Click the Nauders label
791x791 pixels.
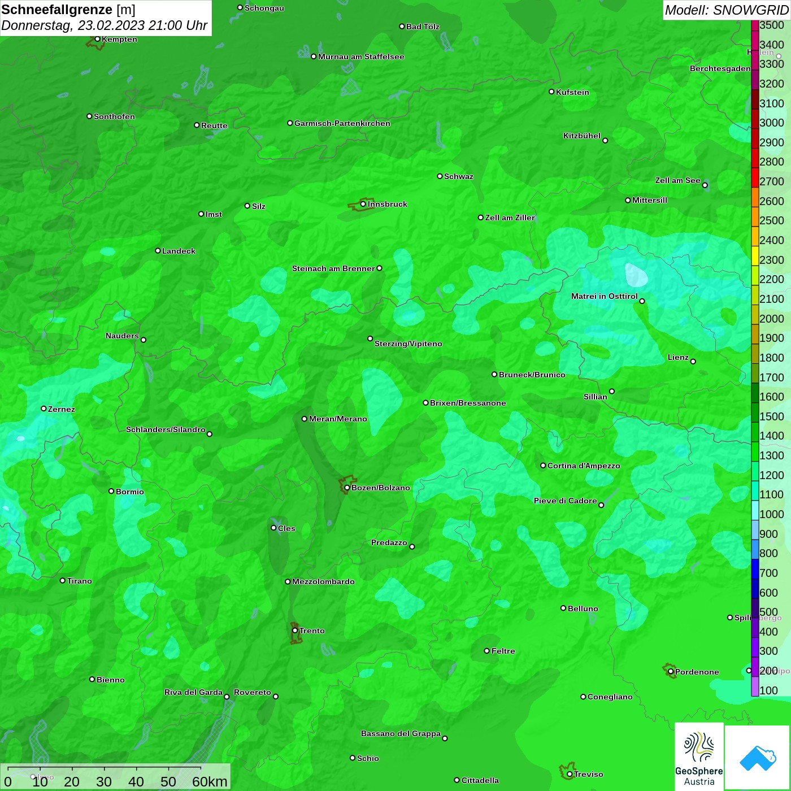(x=122, y=336)
